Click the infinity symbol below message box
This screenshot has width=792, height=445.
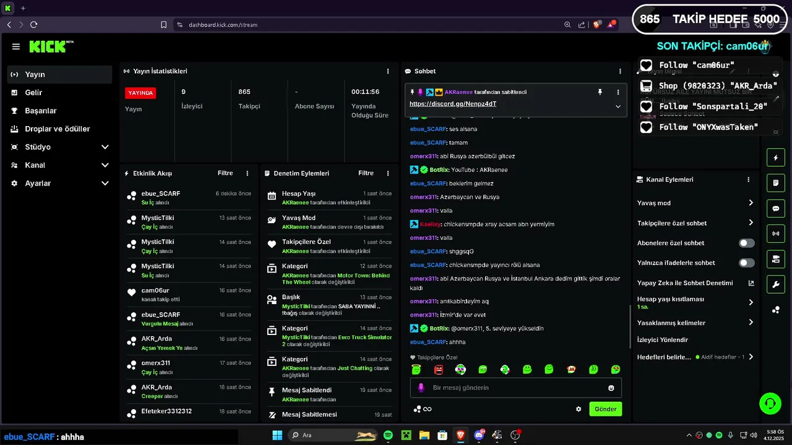[x=427, y=409]
